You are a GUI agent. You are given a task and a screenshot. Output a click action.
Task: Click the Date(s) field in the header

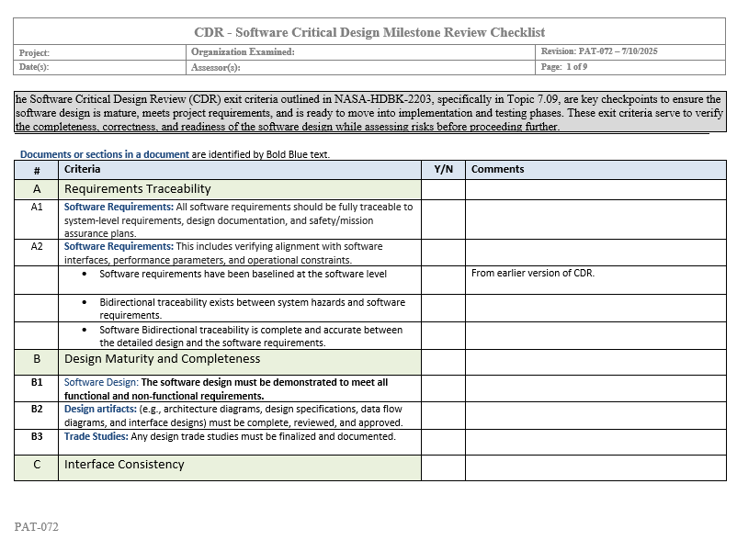[x=101, y=67]
